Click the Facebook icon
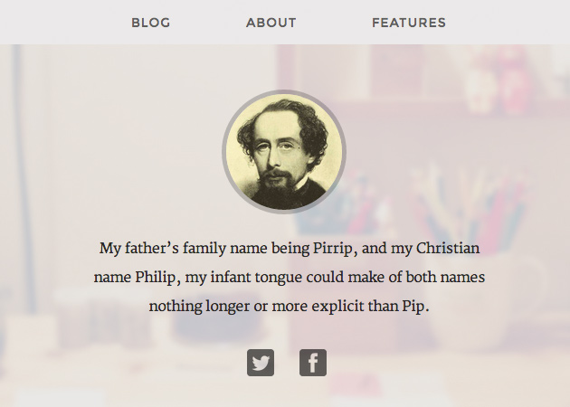 tap(313, 363)
